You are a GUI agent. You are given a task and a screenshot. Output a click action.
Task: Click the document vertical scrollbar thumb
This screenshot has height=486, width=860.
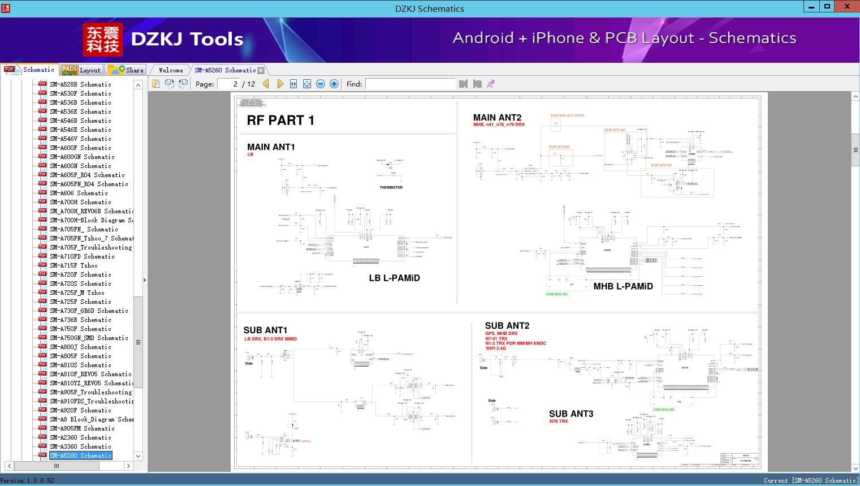point(855,149)
